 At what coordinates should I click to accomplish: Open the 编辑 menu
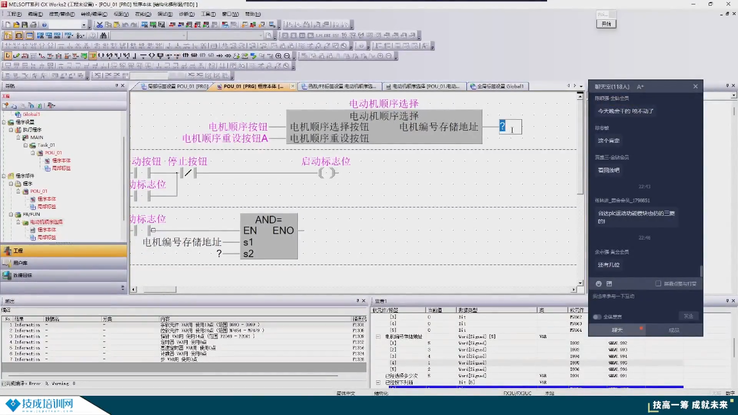[x=35, y=14]
